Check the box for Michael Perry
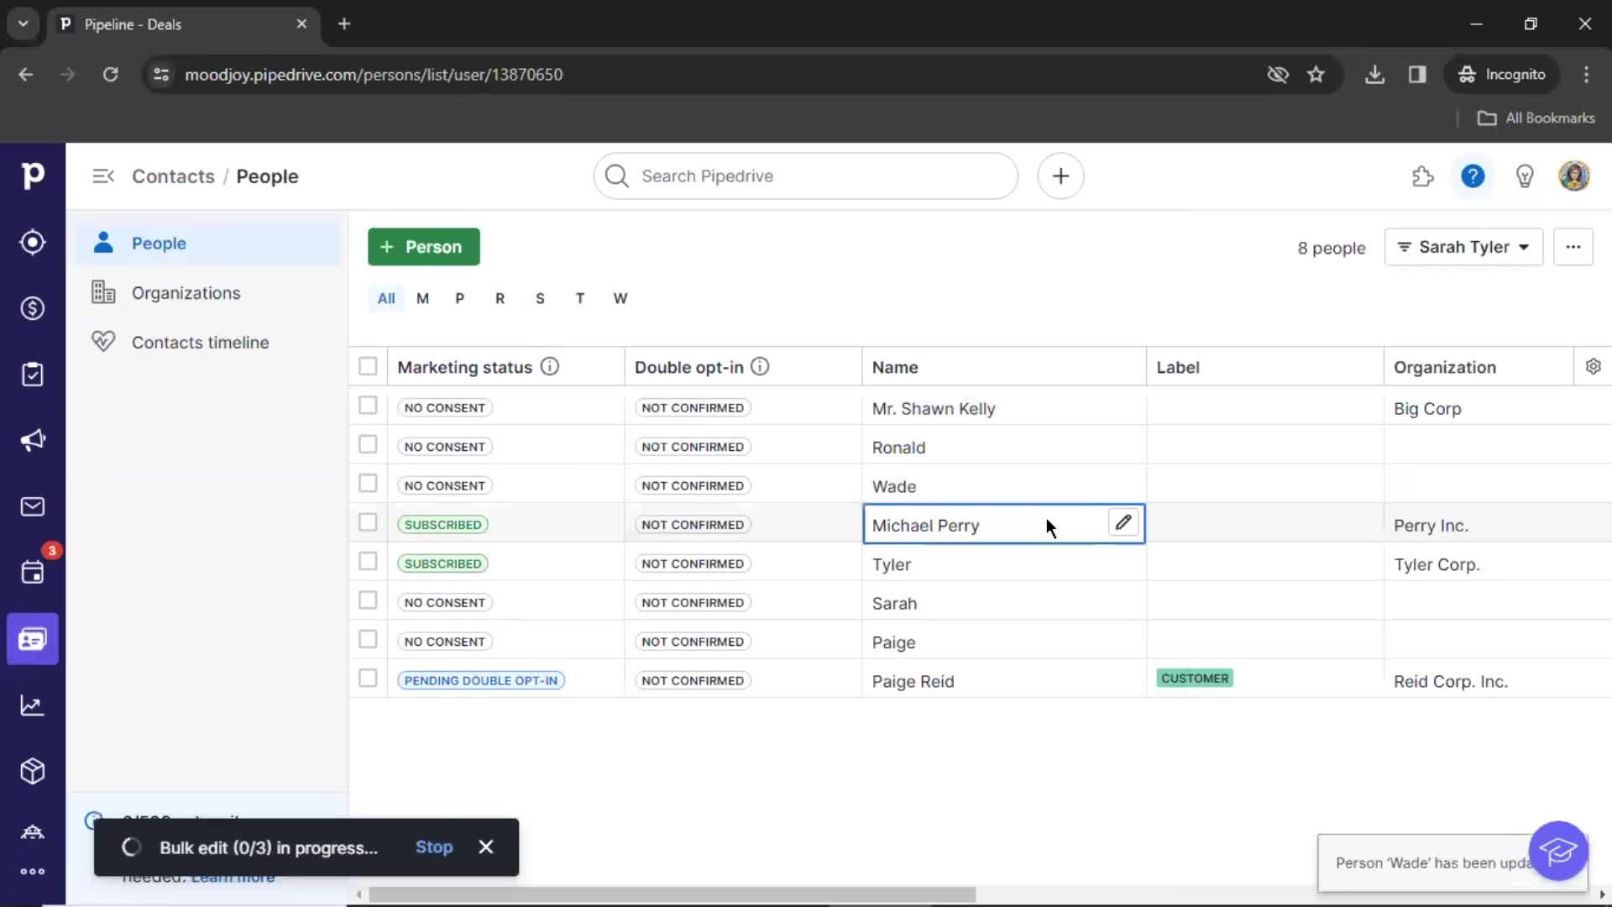1612x907 pixels. click(368, 522)
